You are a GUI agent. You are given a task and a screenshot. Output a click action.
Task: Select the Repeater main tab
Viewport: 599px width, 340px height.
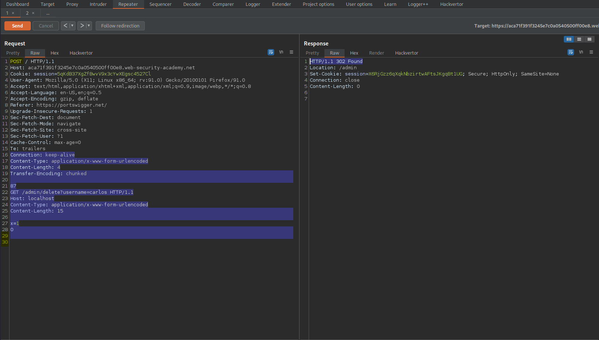coord(128,4)
